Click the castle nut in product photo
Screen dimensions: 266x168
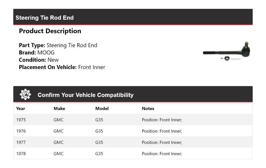(227, 58)
